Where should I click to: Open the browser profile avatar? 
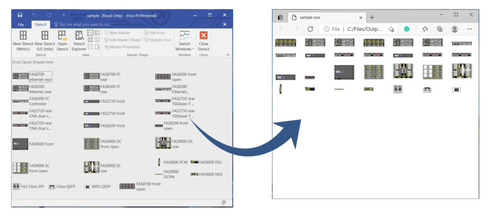454,29
